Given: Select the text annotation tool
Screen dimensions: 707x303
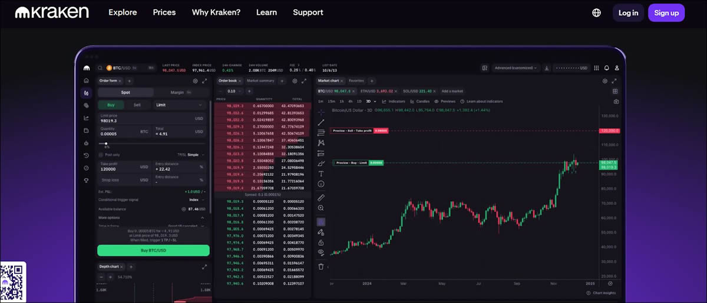Looking at the screenshot, I should point(321,174).
